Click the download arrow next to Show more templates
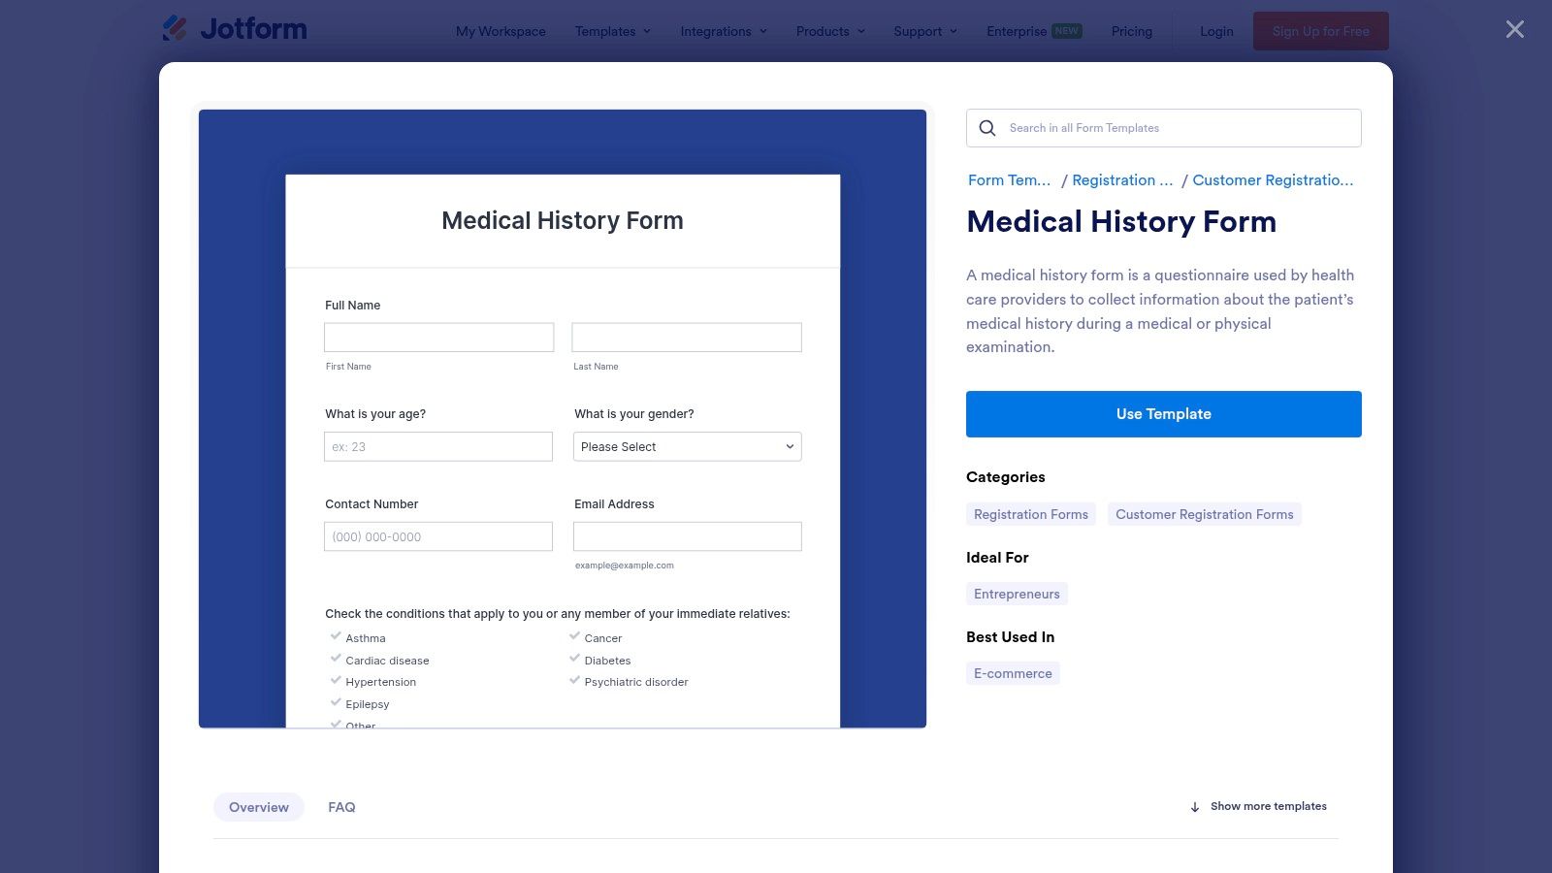The height and width of the screenshot is (873, 1552). [x=1194, y=806]
